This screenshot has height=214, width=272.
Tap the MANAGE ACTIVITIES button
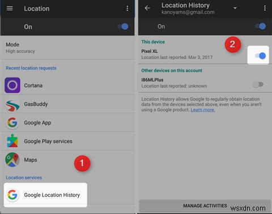point(205,206)
